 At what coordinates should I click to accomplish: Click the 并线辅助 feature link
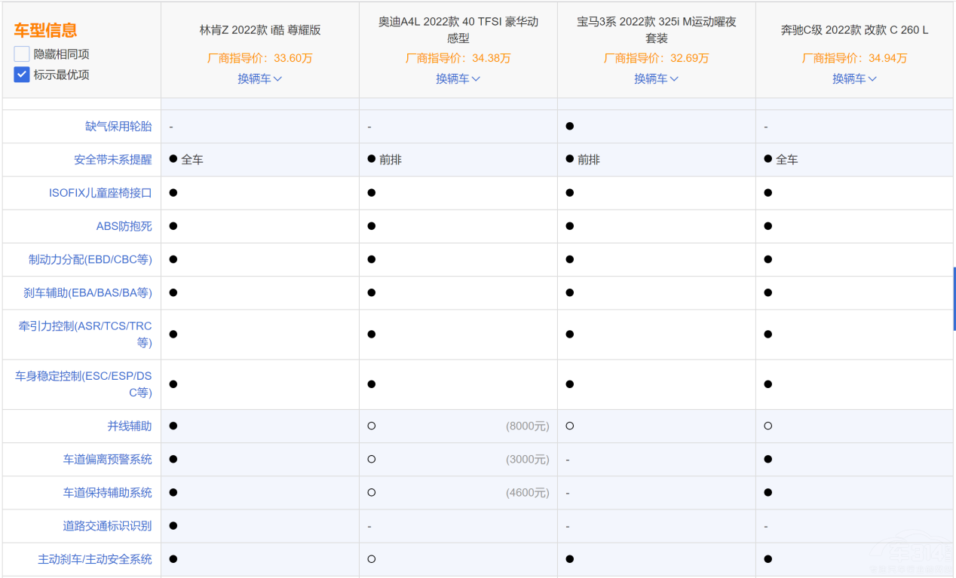pos(130,426)
